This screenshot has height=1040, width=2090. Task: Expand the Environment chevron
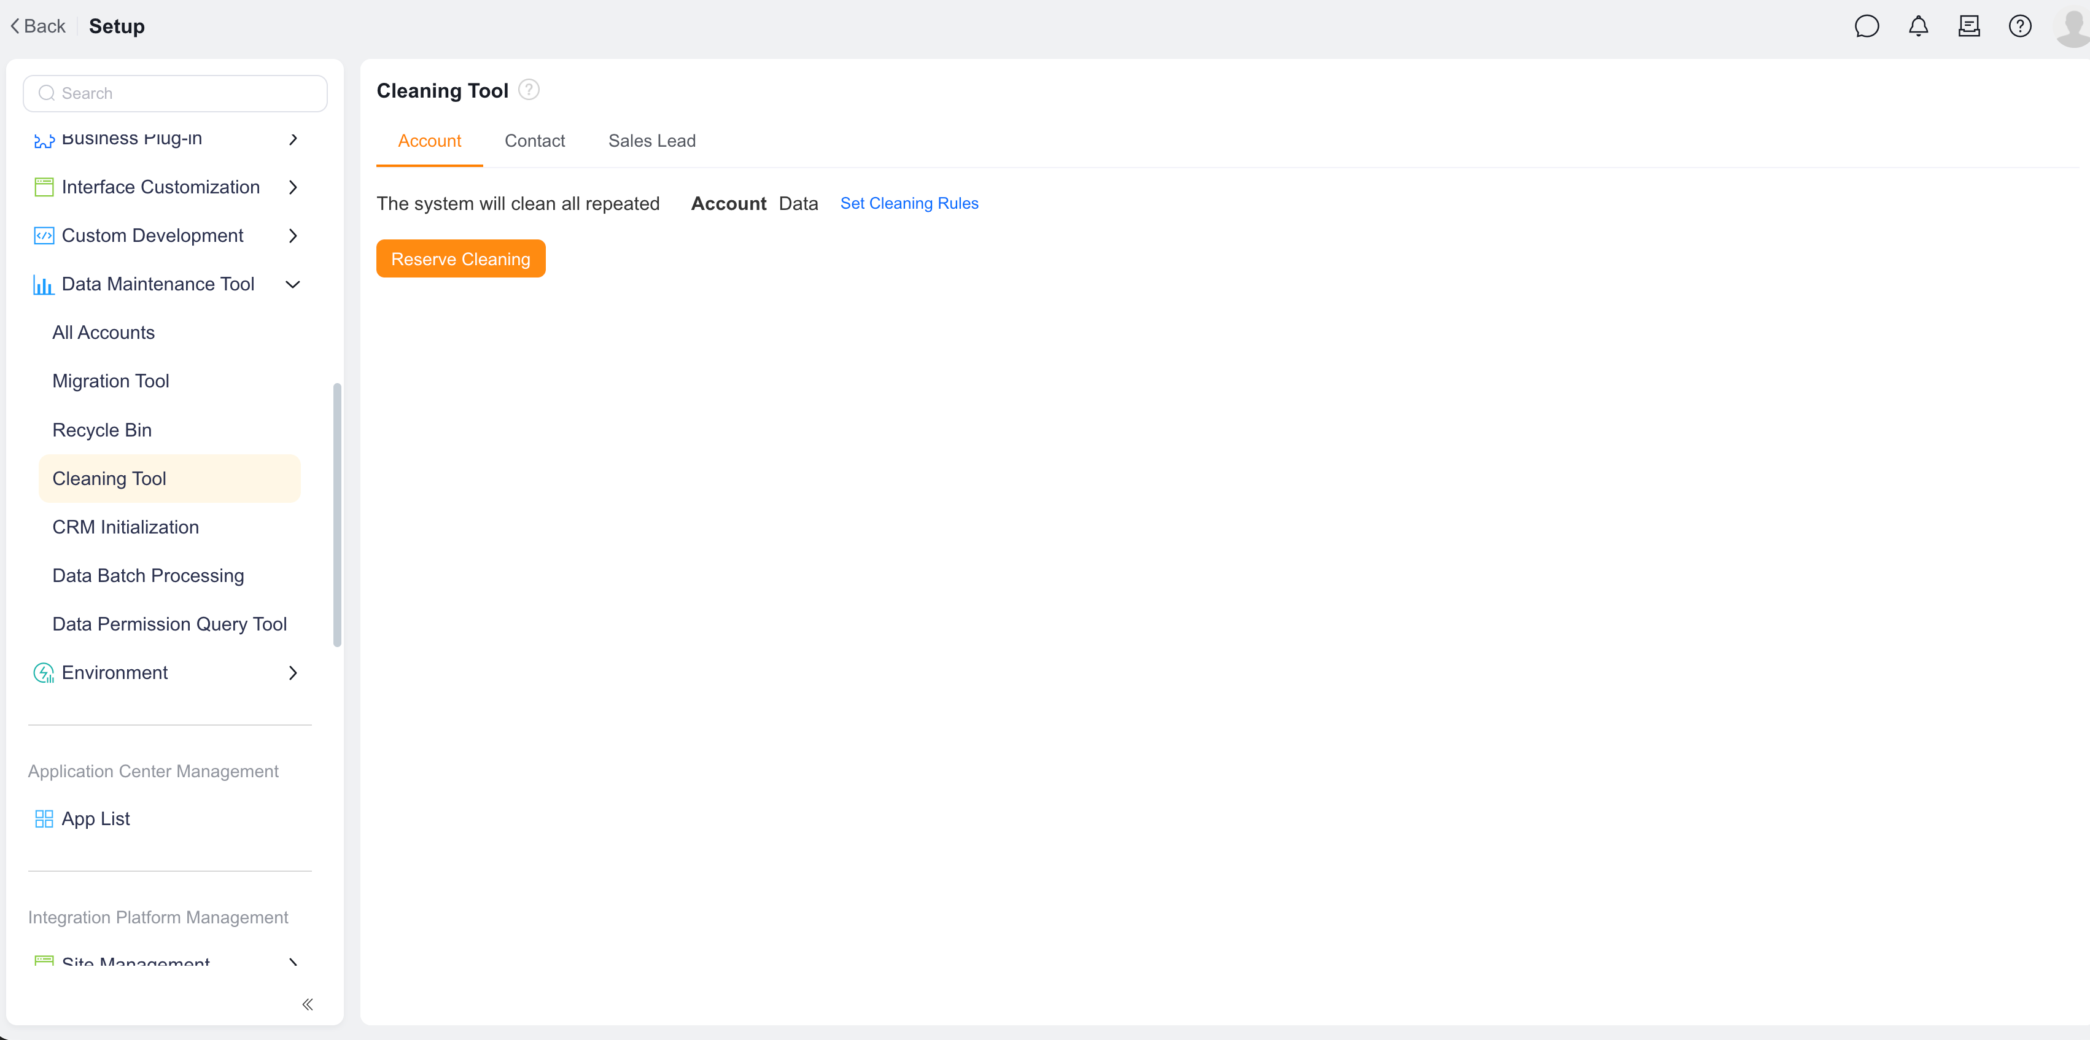coord(293,672)
